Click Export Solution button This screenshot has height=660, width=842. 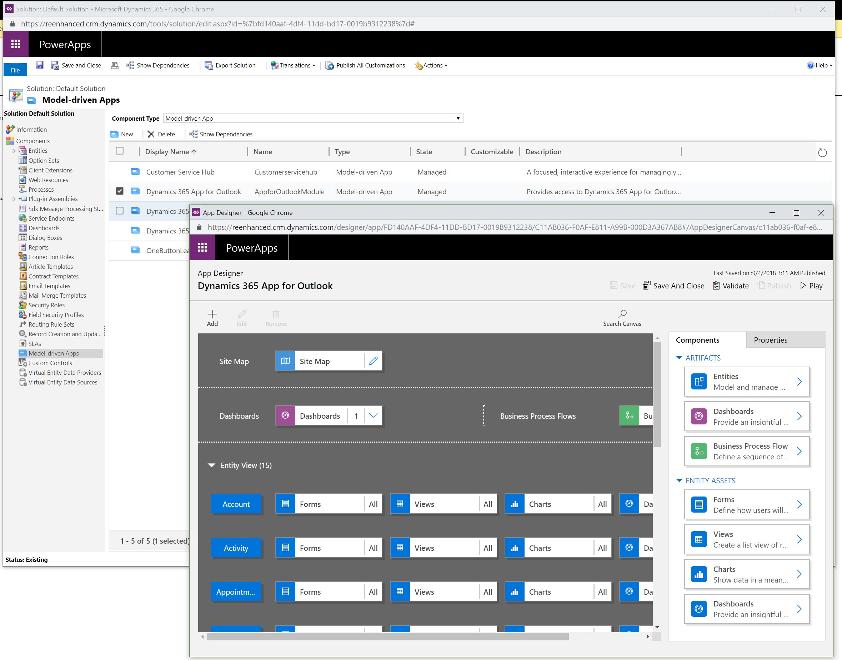[230, 65]
